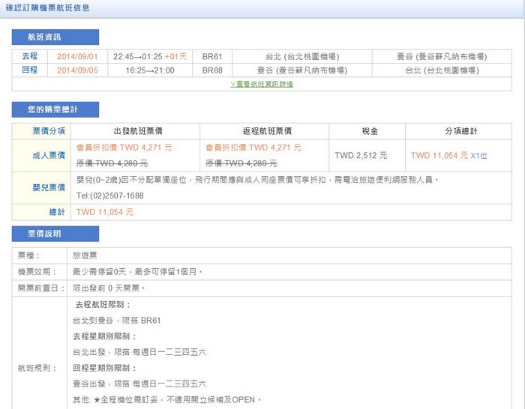Click the 票價說明 section header
This screenshot has width=525, height=409.
click(x=45, y=234)
